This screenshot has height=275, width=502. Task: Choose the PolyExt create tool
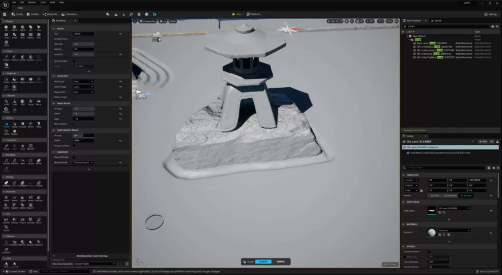tap(6, 58)
